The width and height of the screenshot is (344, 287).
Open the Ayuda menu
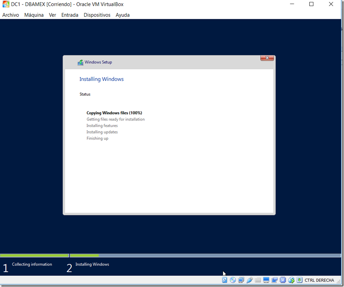click(x=123, y=15)
